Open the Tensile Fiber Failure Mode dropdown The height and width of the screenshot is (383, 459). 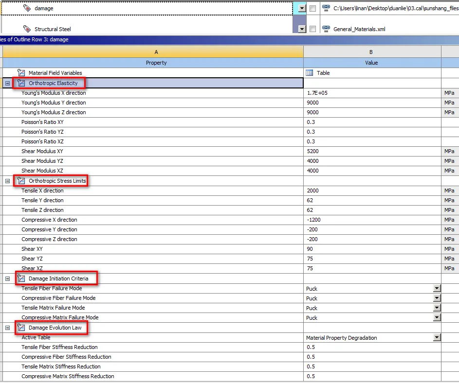437,288
